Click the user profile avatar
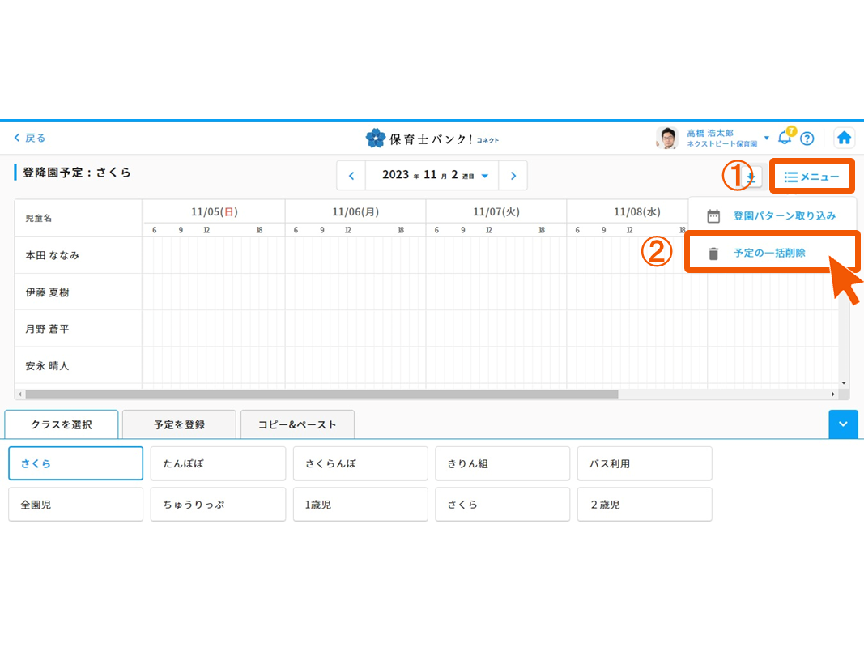The height and width of the screenshot is (648, 864). point(666,138)
